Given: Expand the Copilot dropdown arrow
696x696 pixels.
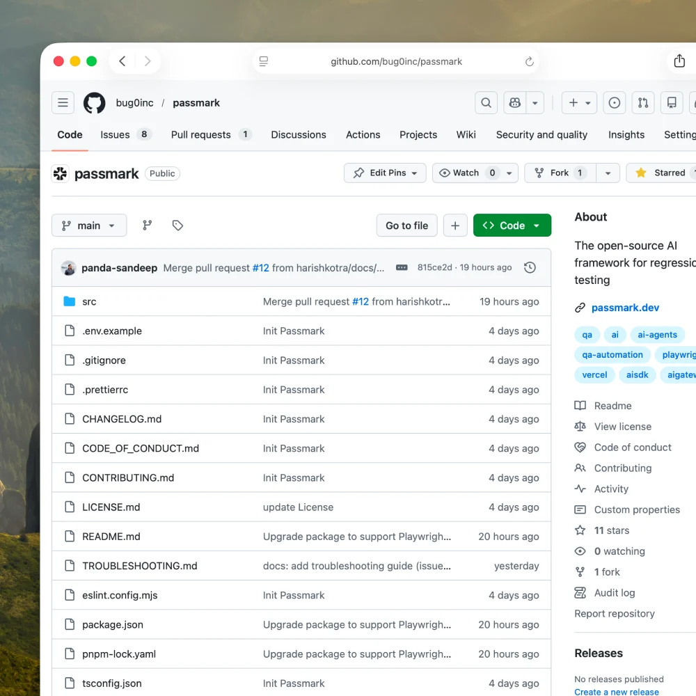Looking at the screenshot, I should (535, 102).
